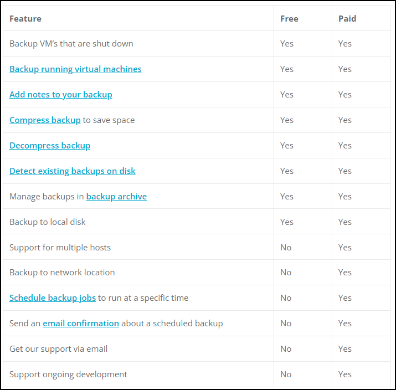Open the Backup running virtual machines link
Image resolution: width=396 pixels, height=390 pixels.
tap(75, 69)
